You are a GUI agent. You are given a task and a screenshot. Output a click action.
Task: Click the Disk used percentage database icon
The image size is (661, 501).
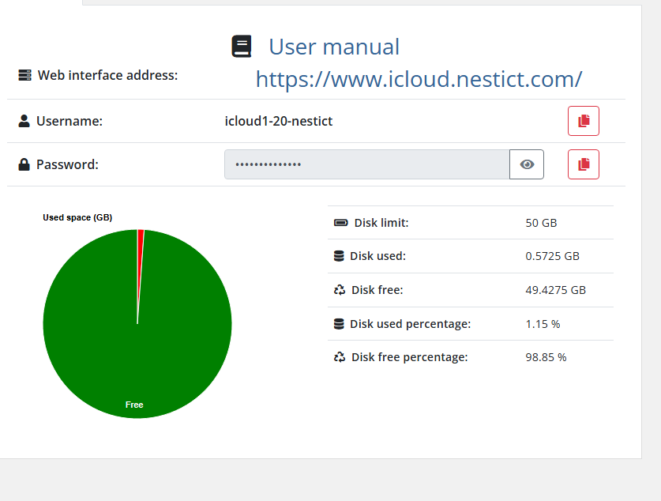point(340,324)
